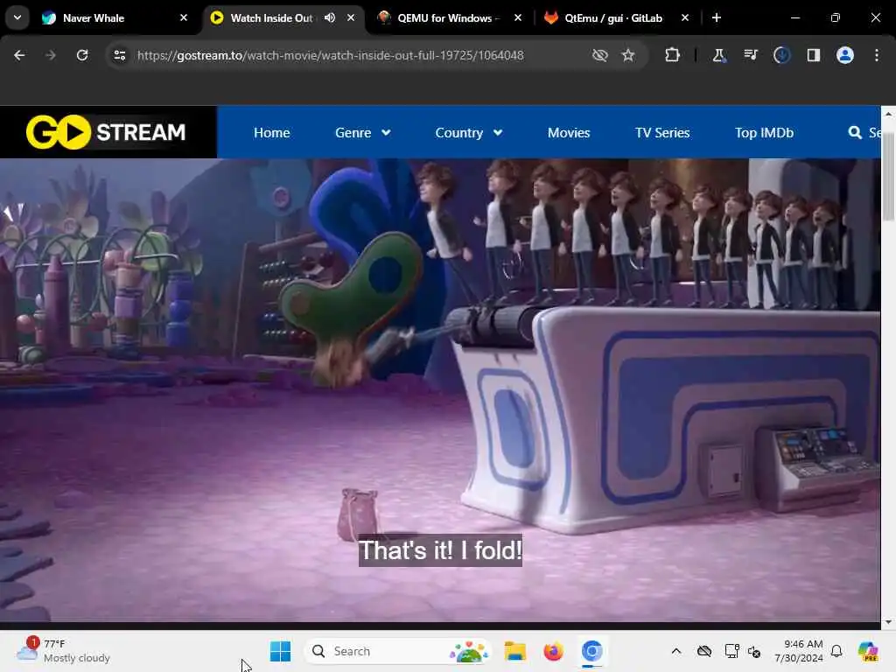Toggle the crossed-out eye tracking icon
The width and height of the screenshot is (896, 672).
coord(600,55)
